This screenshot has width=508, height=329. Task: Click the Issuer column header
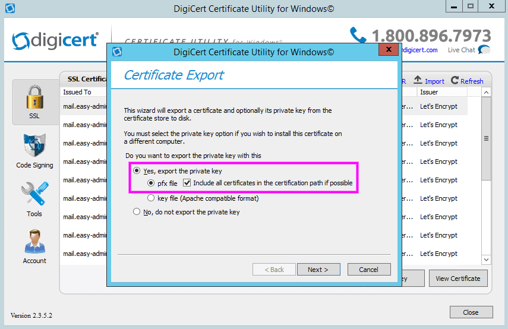pos(442,92)
